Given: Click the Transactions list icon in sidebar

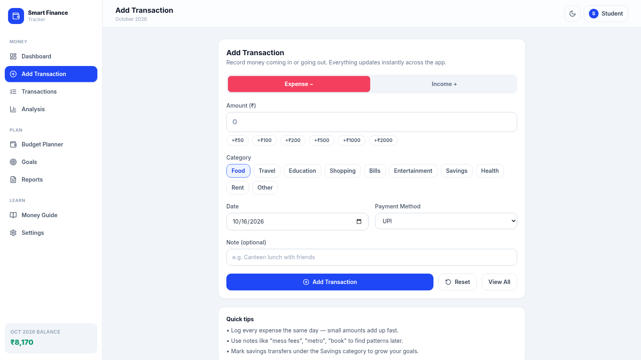Looking at the screenshot, I should click(x=13, y=92).
